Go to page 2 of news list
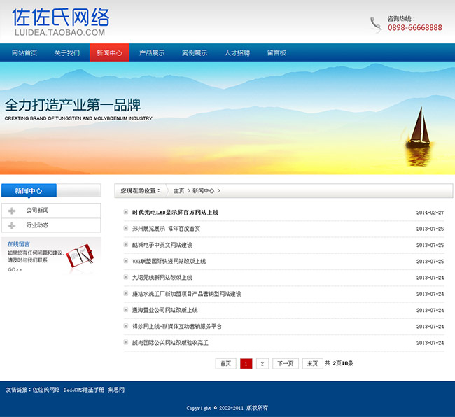This screenshot has width=455, height=417. (262, 363)
